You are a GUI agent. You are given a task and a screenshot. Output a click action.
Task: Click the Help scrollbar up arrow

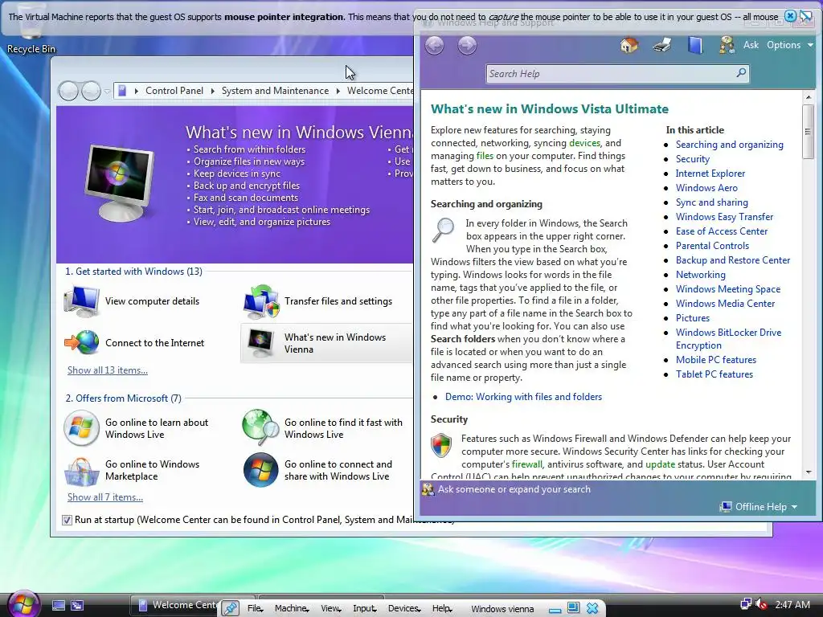809,96
